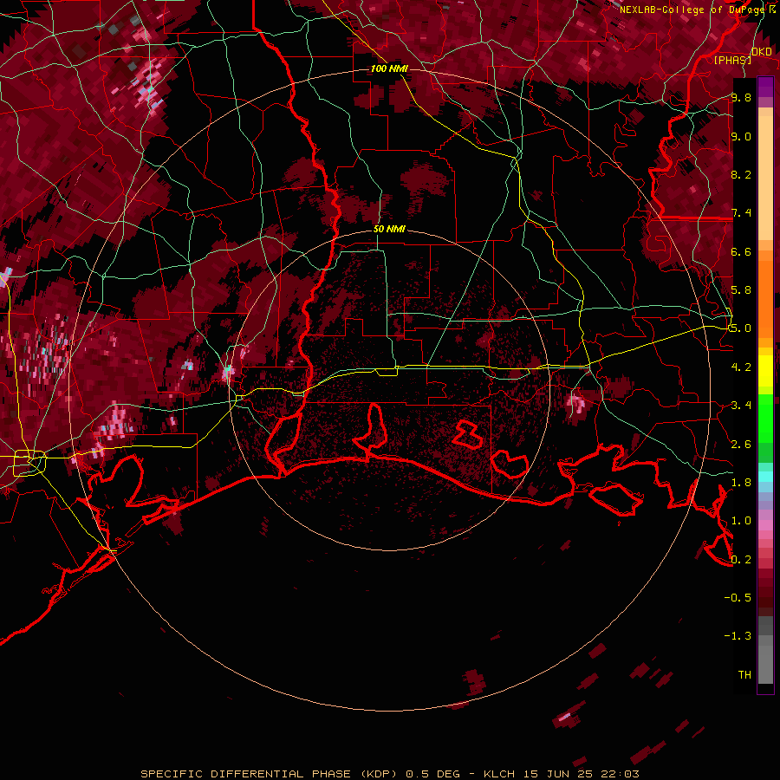Click the 9.0 value on the scale

(741, 136)
